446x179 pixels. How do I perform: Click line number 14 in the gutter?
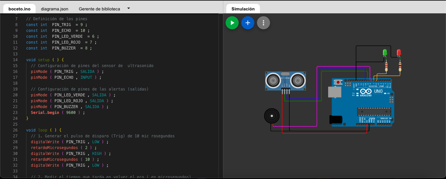(x=15, y=60)
